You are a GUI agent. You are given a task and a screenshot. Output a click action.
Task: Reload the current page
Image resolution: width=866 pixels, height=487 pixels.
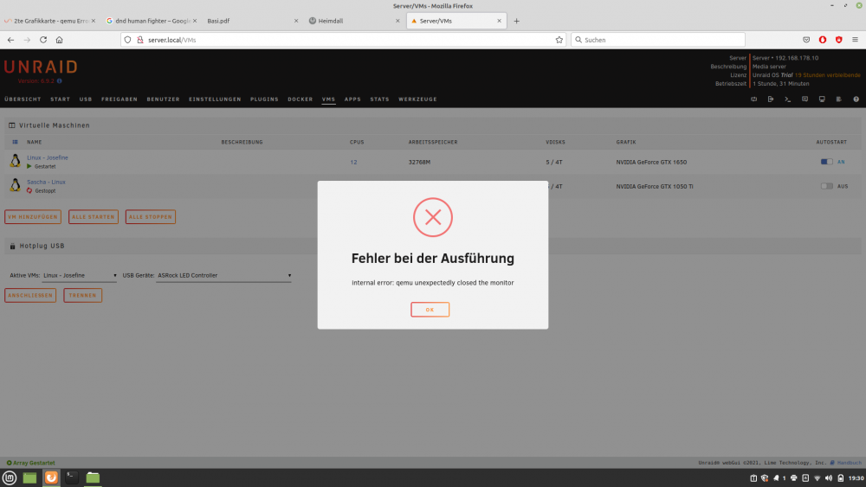[43, 40]
